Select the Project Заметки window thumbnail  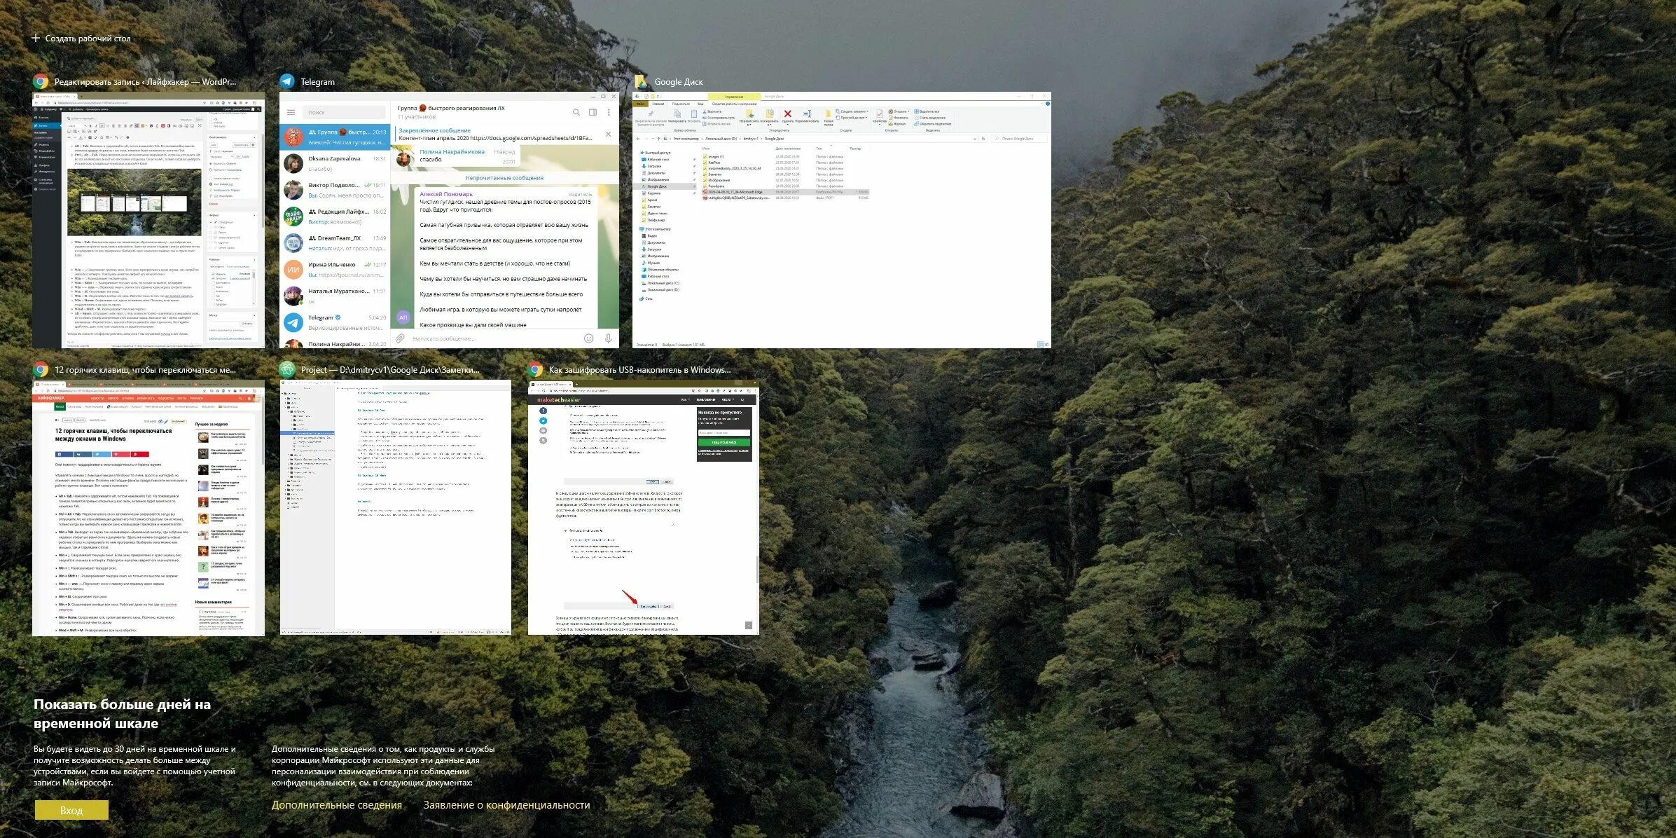[x=396, y=508]
